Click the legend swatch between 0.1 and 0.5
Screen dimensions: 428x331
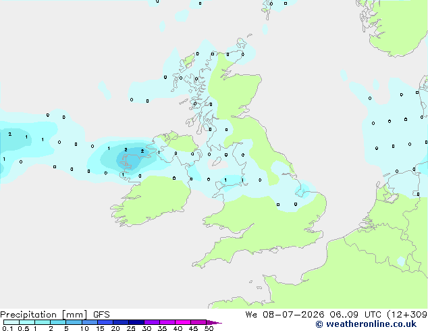pyautogui.click(x=11, y=322)
